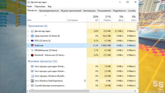This screenshot has width=165, height=93.
Task: Click the Диспетчер задач process icon
Action: coord(32,31)
